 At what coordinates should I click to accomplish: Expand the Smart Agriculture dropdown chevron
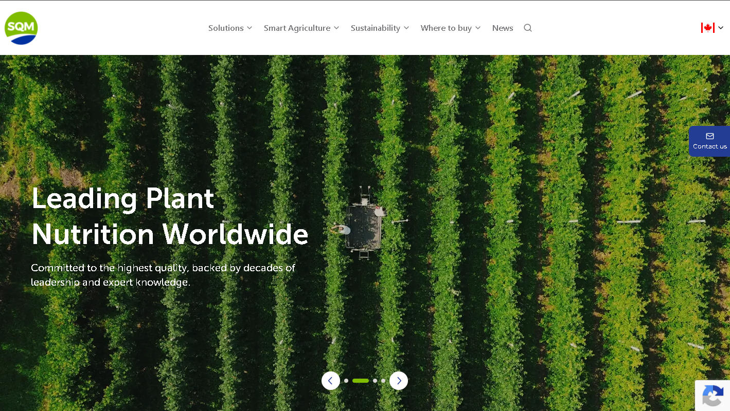click(x=336, y=28)
